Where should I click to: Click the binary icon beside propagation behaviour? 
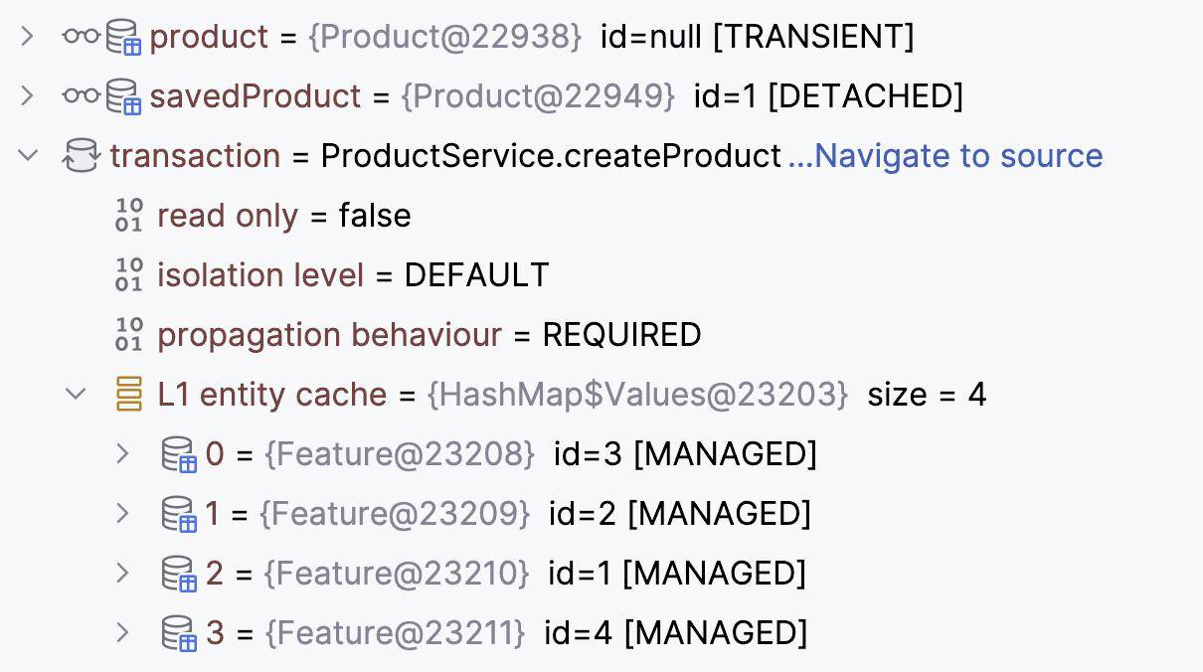[x=129, y=335]
